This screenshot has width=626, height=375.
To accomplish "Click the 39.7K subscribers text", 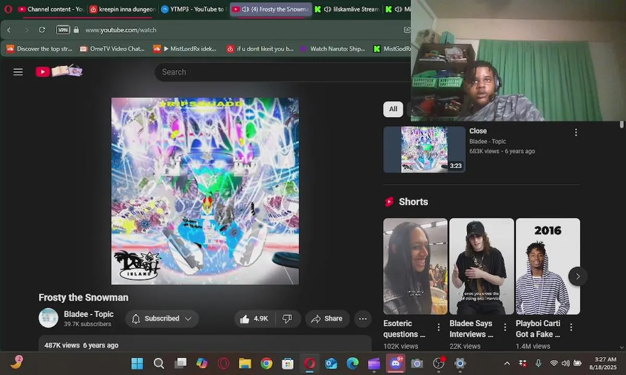I will coord(88,324).
